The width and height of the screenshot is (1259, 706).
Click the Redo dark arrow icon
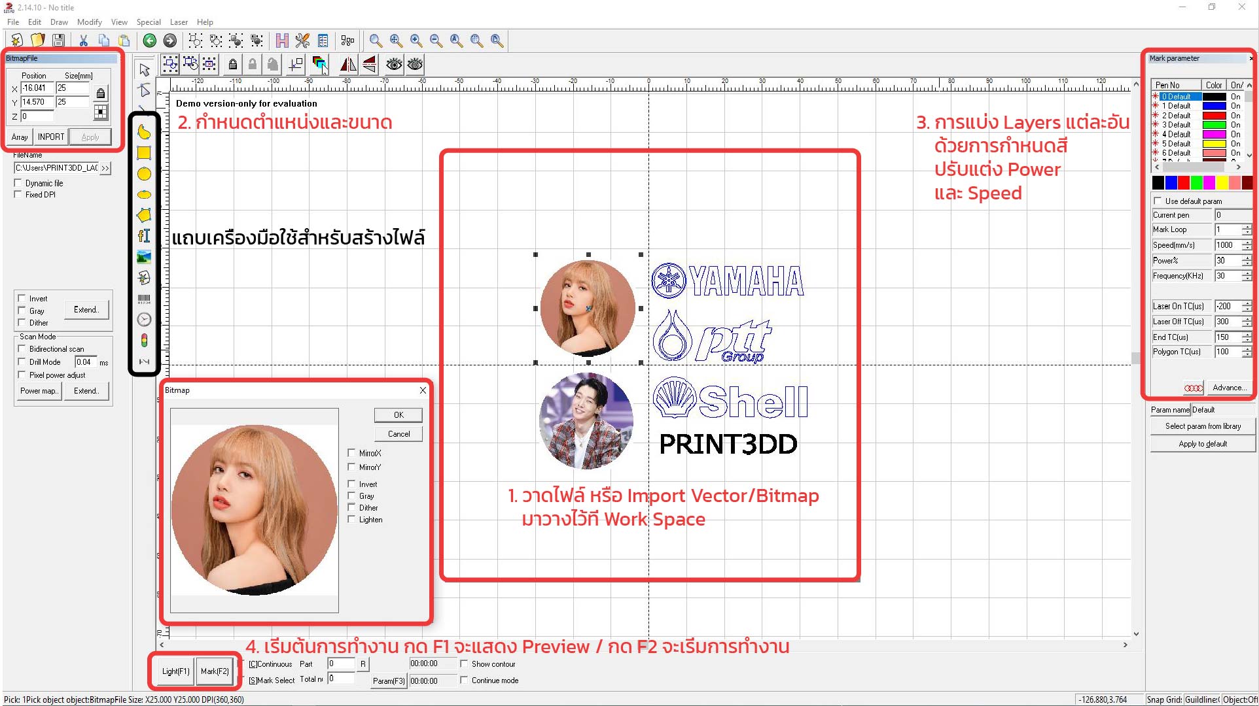click(x=169, y=41)
